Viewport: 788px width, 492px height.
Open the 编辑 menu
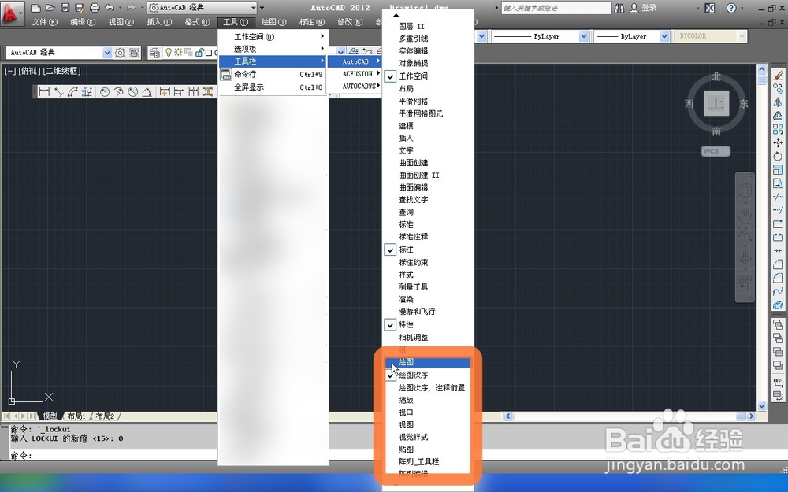point(83,22)
